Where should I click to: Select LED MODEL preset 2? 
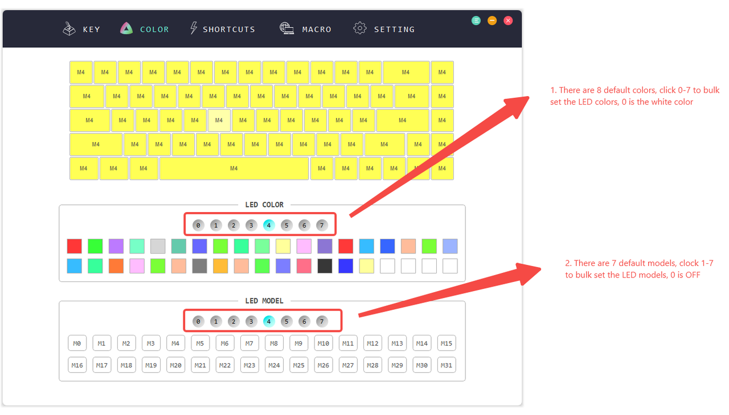click(x=234, y=321)
